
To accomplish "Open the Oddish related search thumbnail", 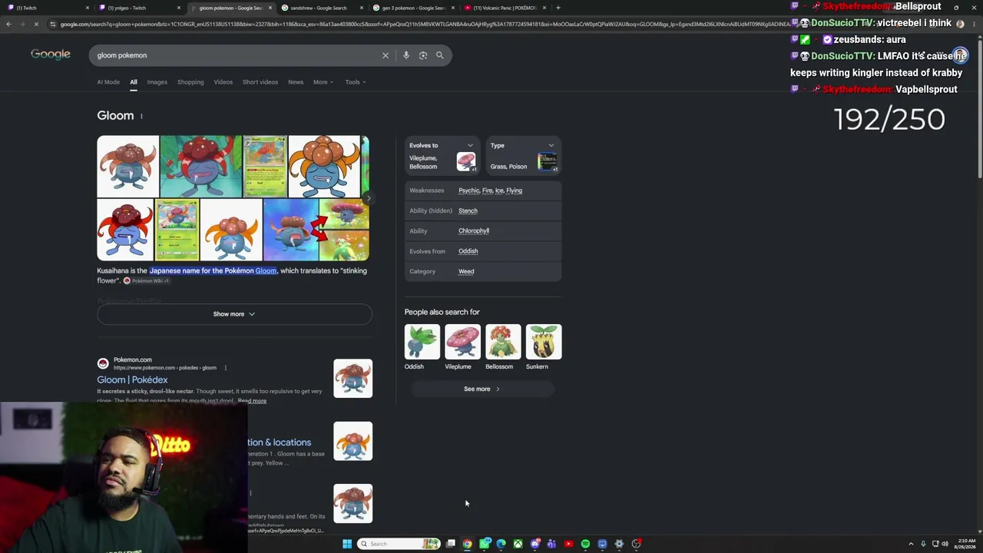I will point(422,342).
